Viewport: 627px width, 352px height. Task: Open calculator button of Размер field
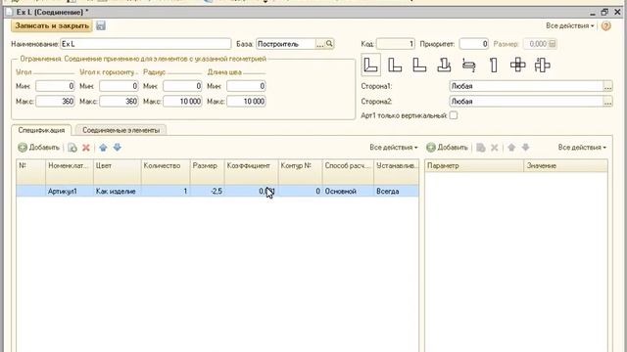(x=553, y=44)
